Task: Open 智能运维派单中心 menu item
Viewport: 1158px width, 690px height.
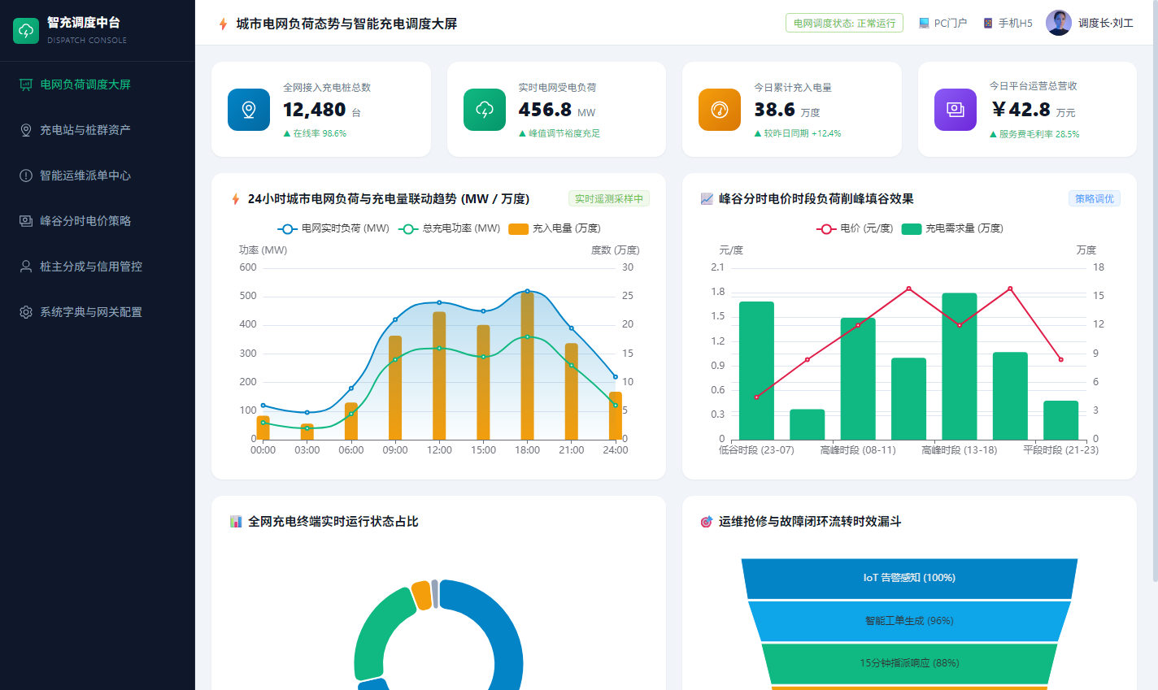Action: pos(98,176)
